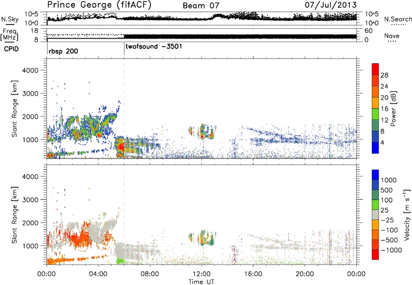Select the "Nave" legend label
412x285 pixels.
click(x=392, y=36)
